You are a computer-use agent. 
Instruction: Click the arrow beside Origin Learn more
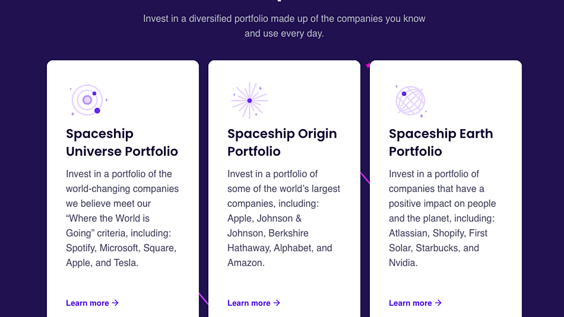277,303
